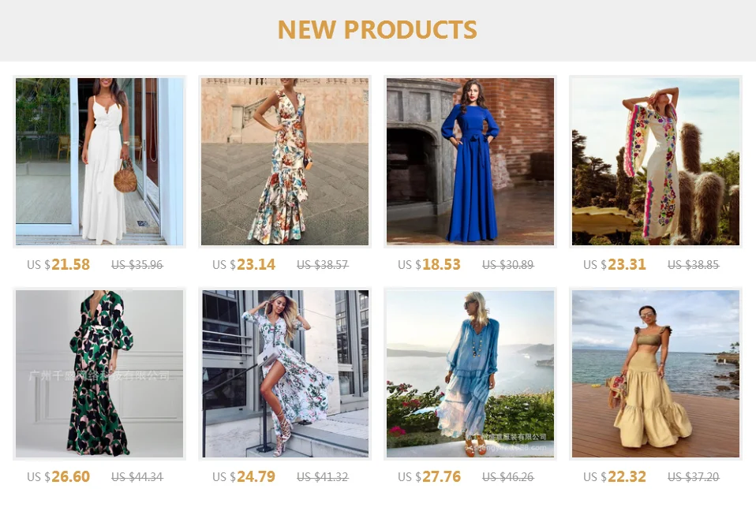Click the US $26.60 price

coord(58,476)
